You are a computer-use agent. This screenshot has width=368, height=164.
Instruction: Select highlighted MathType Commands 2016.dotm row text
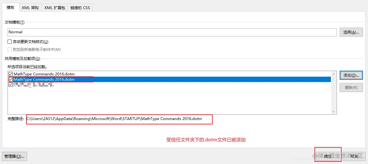pyautogui.click(x=44, y=79)
